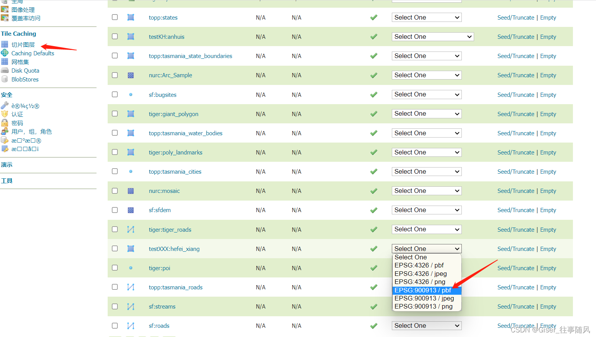Click the Disk Quota drive icon
596x337 pixels.
point(5,70)
